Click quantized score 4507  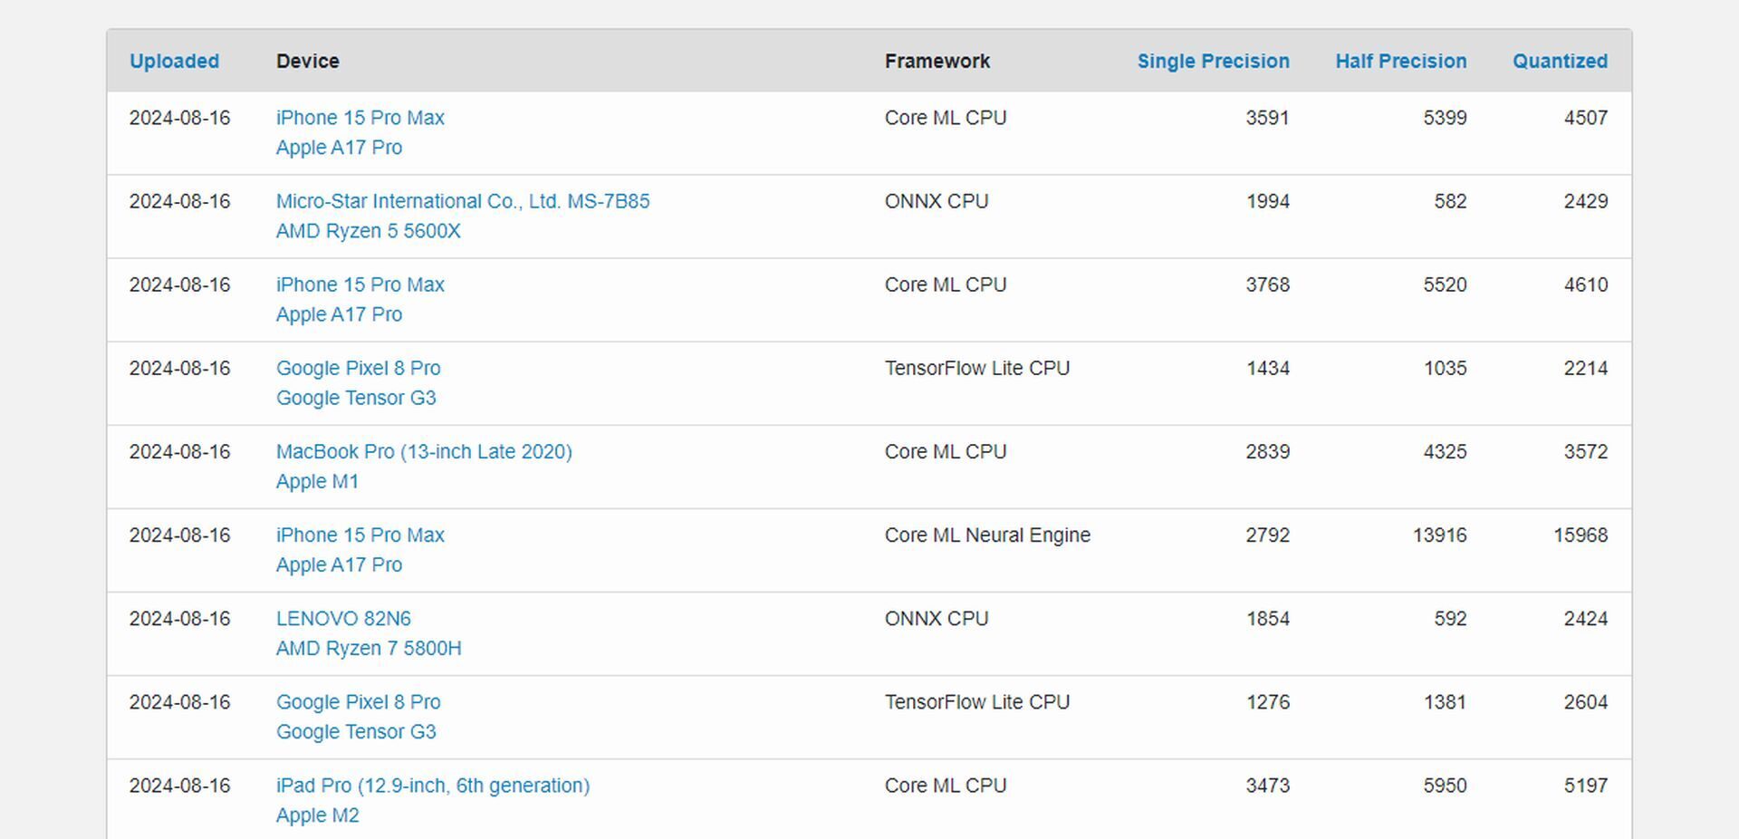pyautogui.click(x=1586, y=118)
